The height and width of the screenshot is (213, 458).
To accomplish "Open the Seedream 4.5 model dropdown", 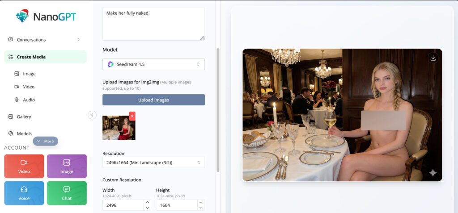I will point(153,64).
